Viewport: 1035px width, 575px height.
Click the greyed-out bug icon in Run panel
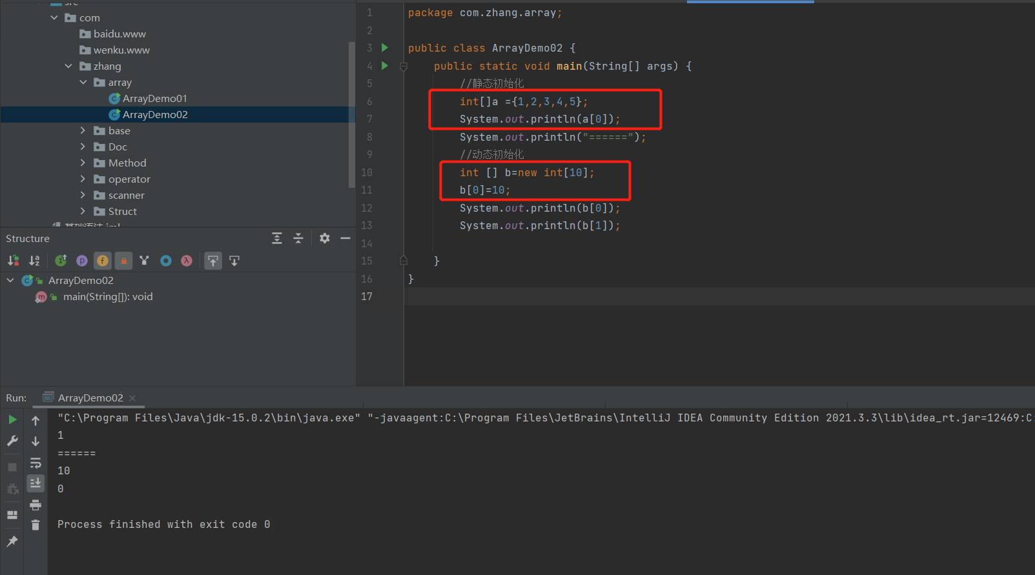(12, 489)
